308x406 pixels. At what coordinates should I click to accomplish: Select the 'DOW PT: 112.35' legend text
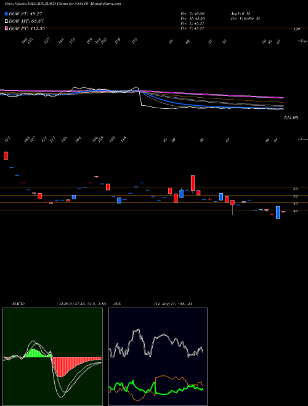point(26,28)
